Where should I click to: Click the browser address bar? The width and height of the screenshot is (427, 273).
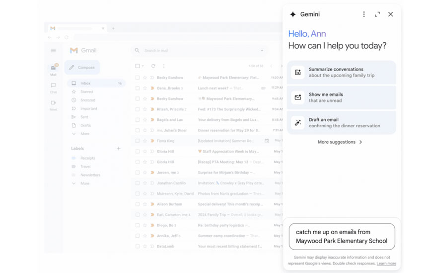click(177, 37)
